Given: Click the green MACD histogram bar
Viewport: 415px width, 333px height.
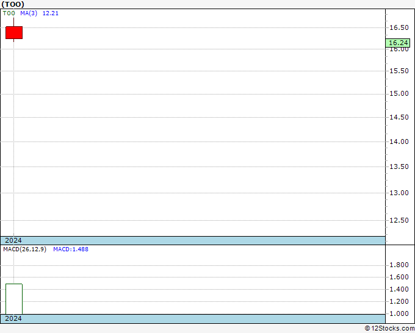Looking at the screenshot, I should click(x=14, y=299).
